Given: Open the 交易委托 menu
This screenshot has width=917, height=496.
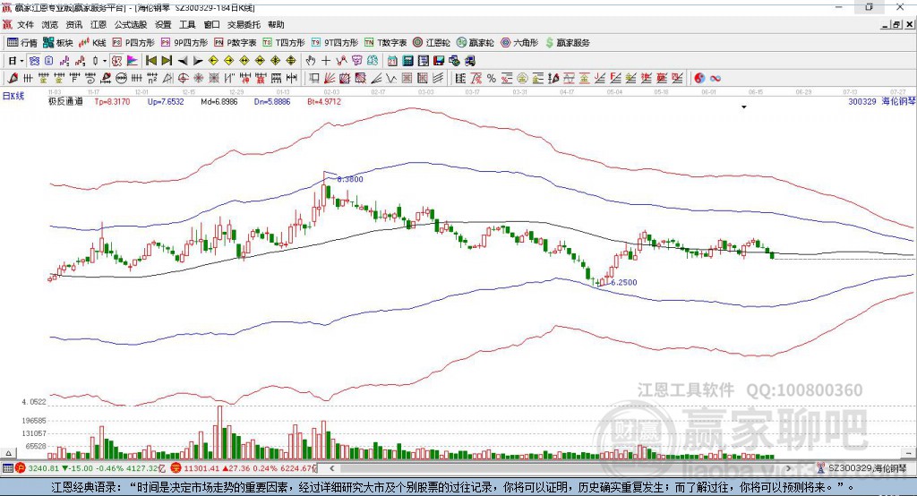Looking at the screenshot, I should (x=244, y=24).
